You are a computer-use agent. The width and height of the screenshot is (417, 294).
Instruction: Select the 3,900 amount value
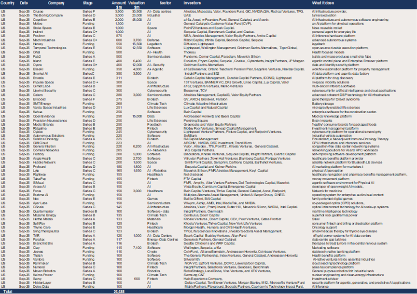[x=119, y=12]
